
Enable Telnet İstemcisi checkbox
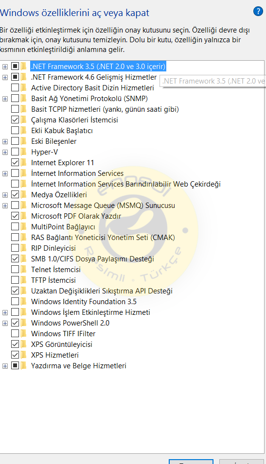(15, 269)
